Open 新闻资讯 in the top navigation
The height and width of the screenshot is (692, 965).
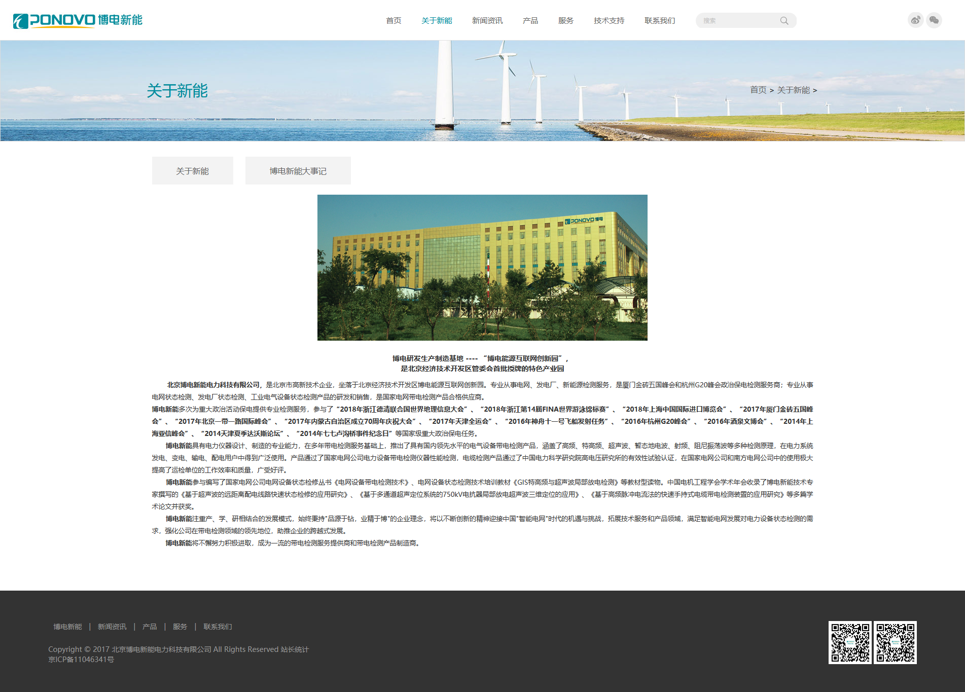[x=487, y=21]
